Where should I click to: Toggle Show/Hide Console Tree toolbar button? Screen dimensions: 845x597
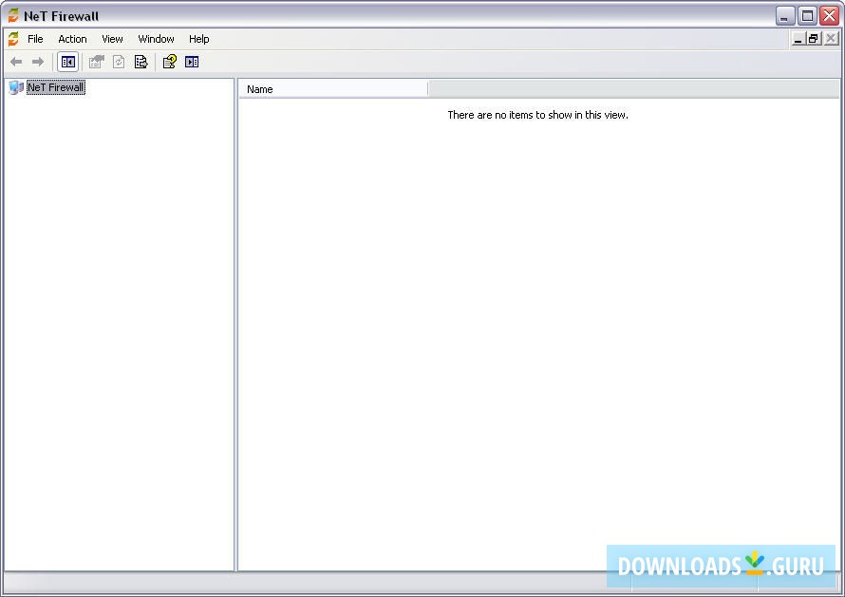point(68,62)
